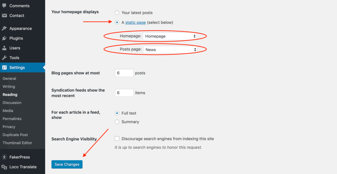The height and width of the screenshot is (174, 337).
Task: Select 'Your latest posts' radio button
Action: [x=117, y=13]
